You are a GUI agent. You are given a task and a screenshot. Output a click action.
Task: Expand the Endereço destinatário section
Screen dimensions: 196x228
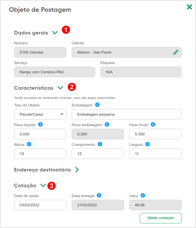click(77, 170)
